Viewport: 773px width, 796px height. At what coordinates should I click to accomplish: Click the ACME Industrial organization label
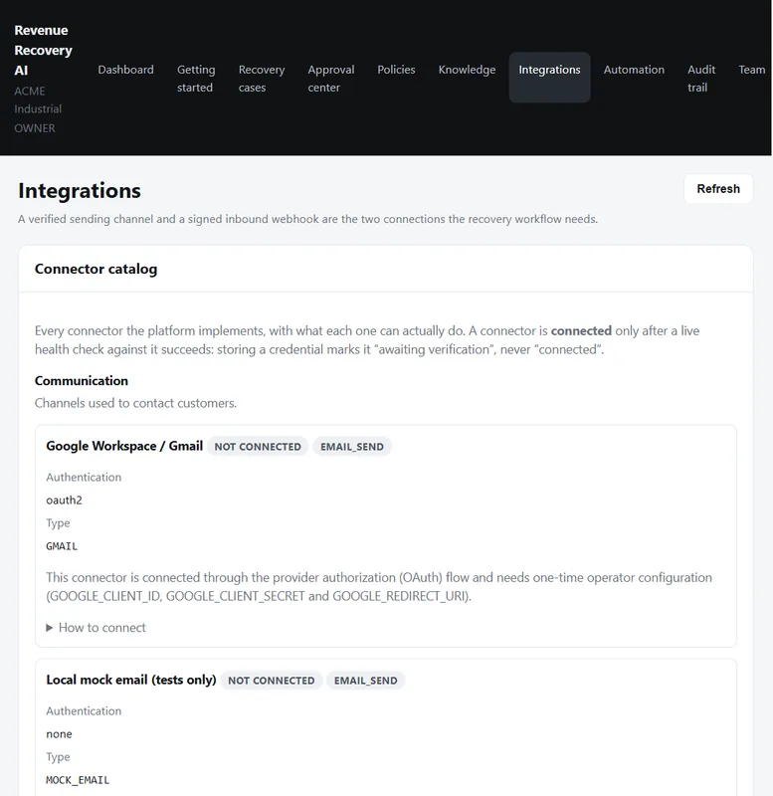[x=38, y=100]
